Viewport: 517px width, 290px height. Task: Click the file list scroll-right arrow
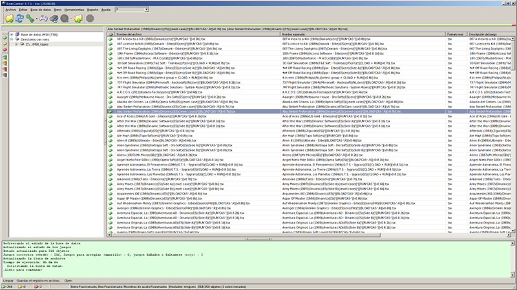(509, 235)
